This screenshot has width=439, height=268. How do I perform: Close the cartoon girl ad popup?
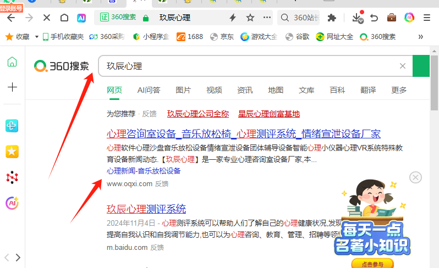click(x=415, y=177)
